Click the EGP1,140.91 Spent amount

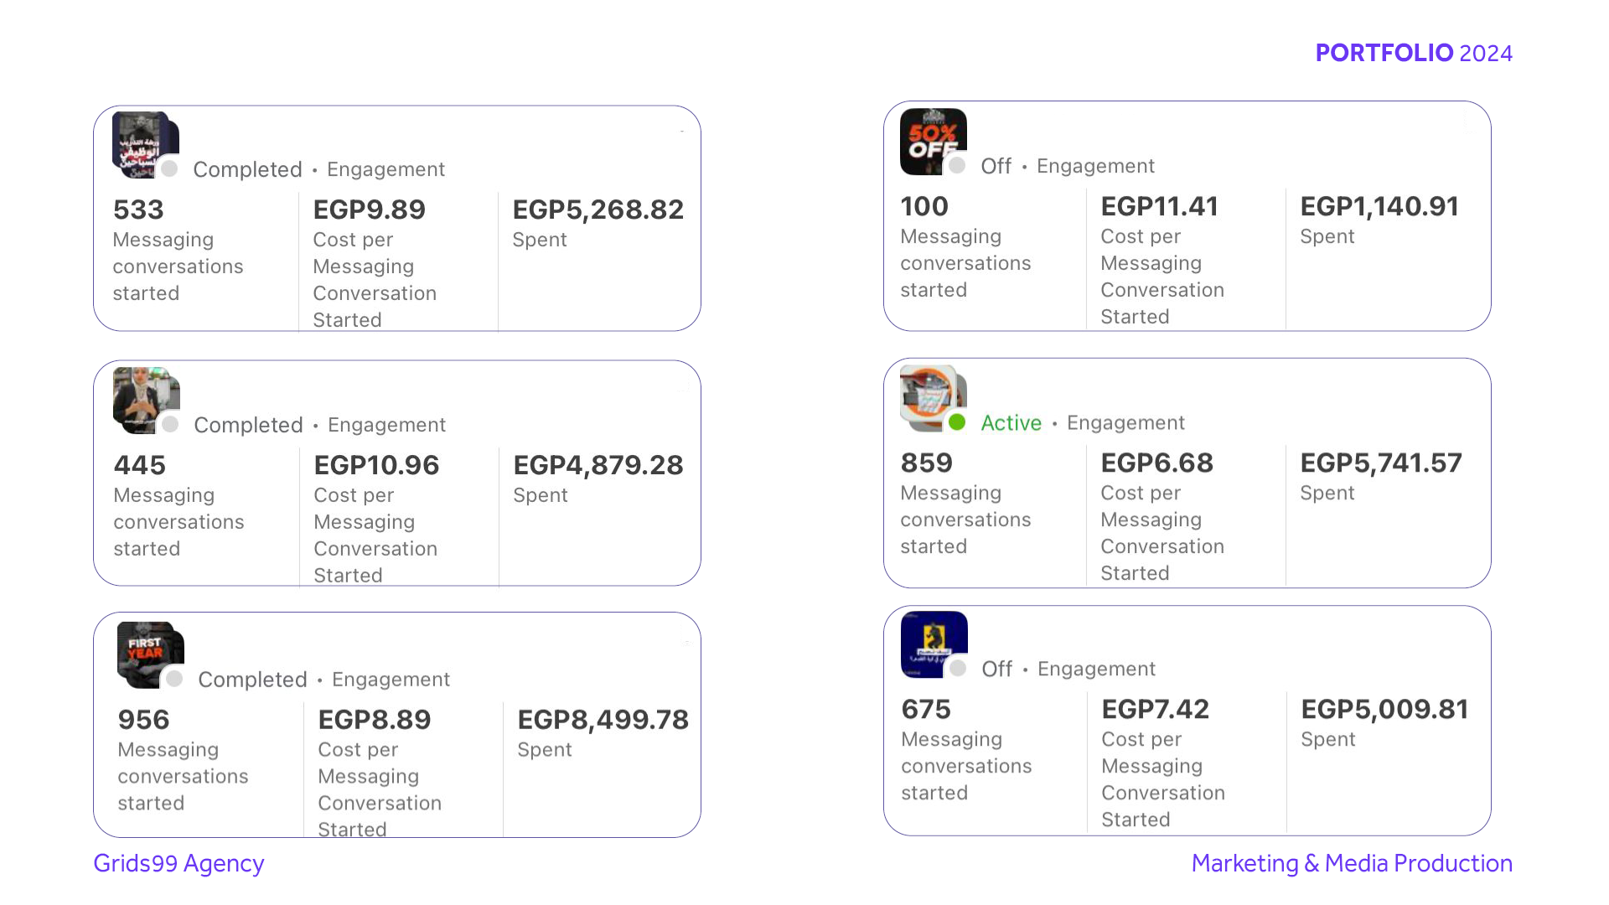[1379, 206]
